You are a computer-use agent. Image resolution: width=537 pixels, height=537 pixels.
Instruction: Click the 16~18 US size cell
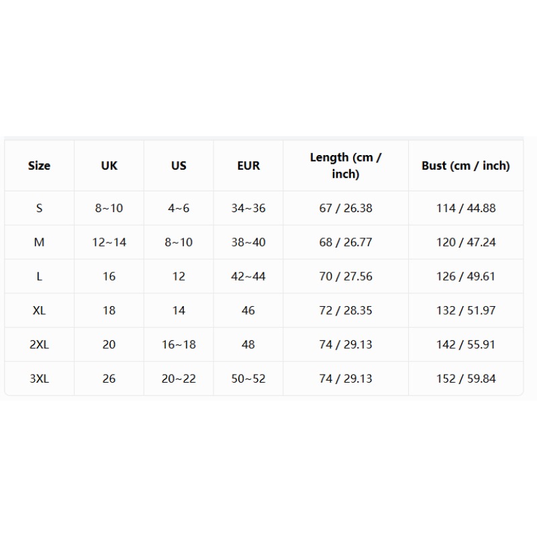[179, 344]
